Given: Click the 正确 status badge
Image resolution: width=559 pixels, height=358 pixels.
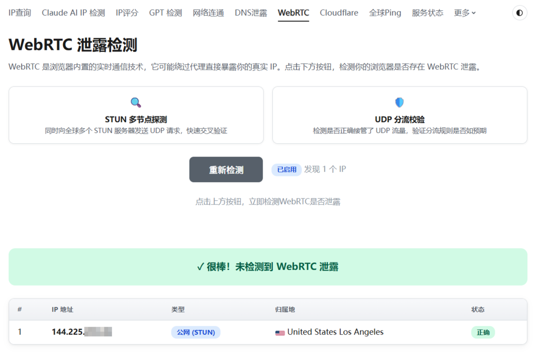Looking at the screenshot, I should pyautogui.click(x=483, y=332).
